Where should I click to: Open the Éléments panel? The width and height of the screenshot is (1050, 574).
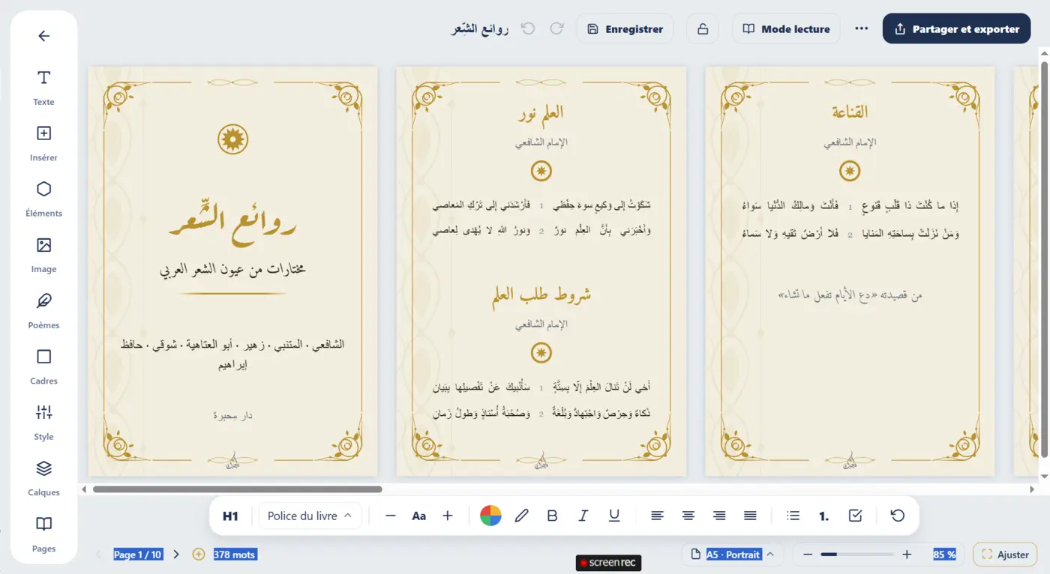tap(43, 198)
